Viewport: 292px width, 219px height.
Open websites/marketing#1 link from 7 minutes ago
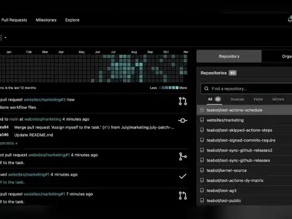(44, 194)
